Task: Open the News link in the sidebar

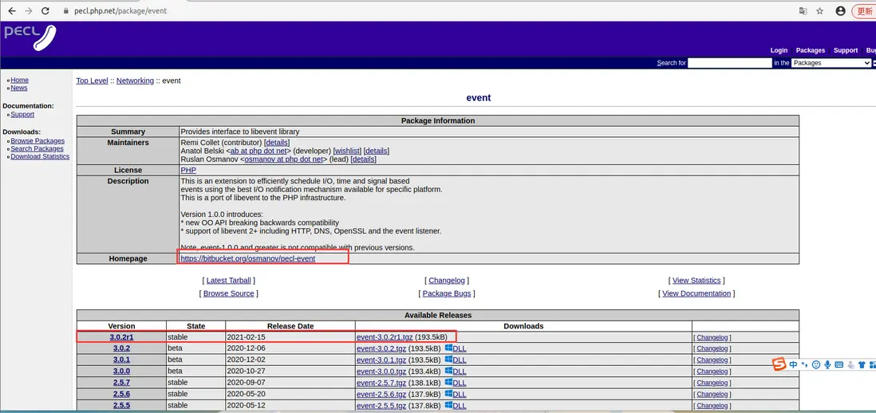Action: 19,88
